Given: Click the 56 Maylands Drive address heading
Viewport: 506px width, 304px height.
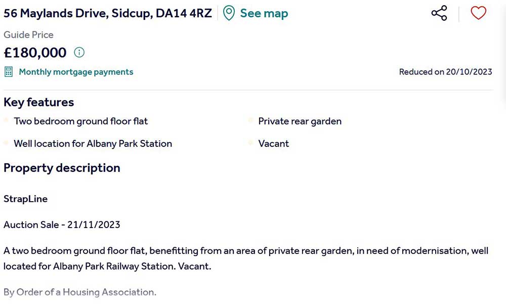Looking at the screenshot, I should tap(107, 13).
